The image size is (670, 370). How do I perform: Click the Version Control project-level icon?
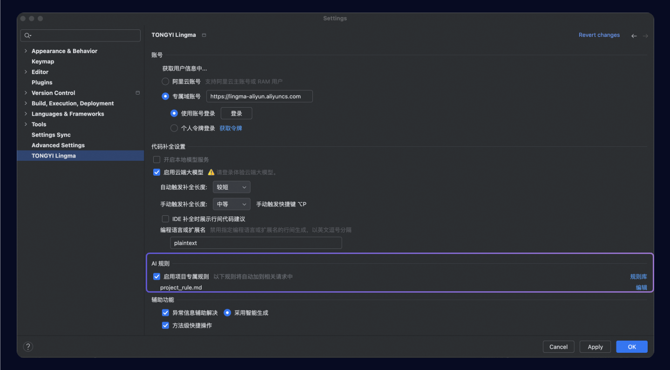click(138, 93)
